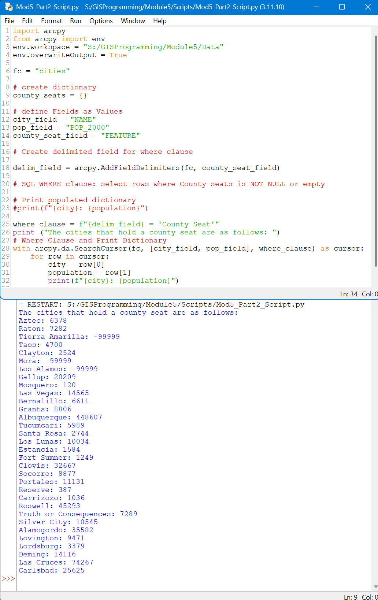Click the print 'The cities that hold' code line
Screen dimensions: 378x600
[x=146, y=232]
